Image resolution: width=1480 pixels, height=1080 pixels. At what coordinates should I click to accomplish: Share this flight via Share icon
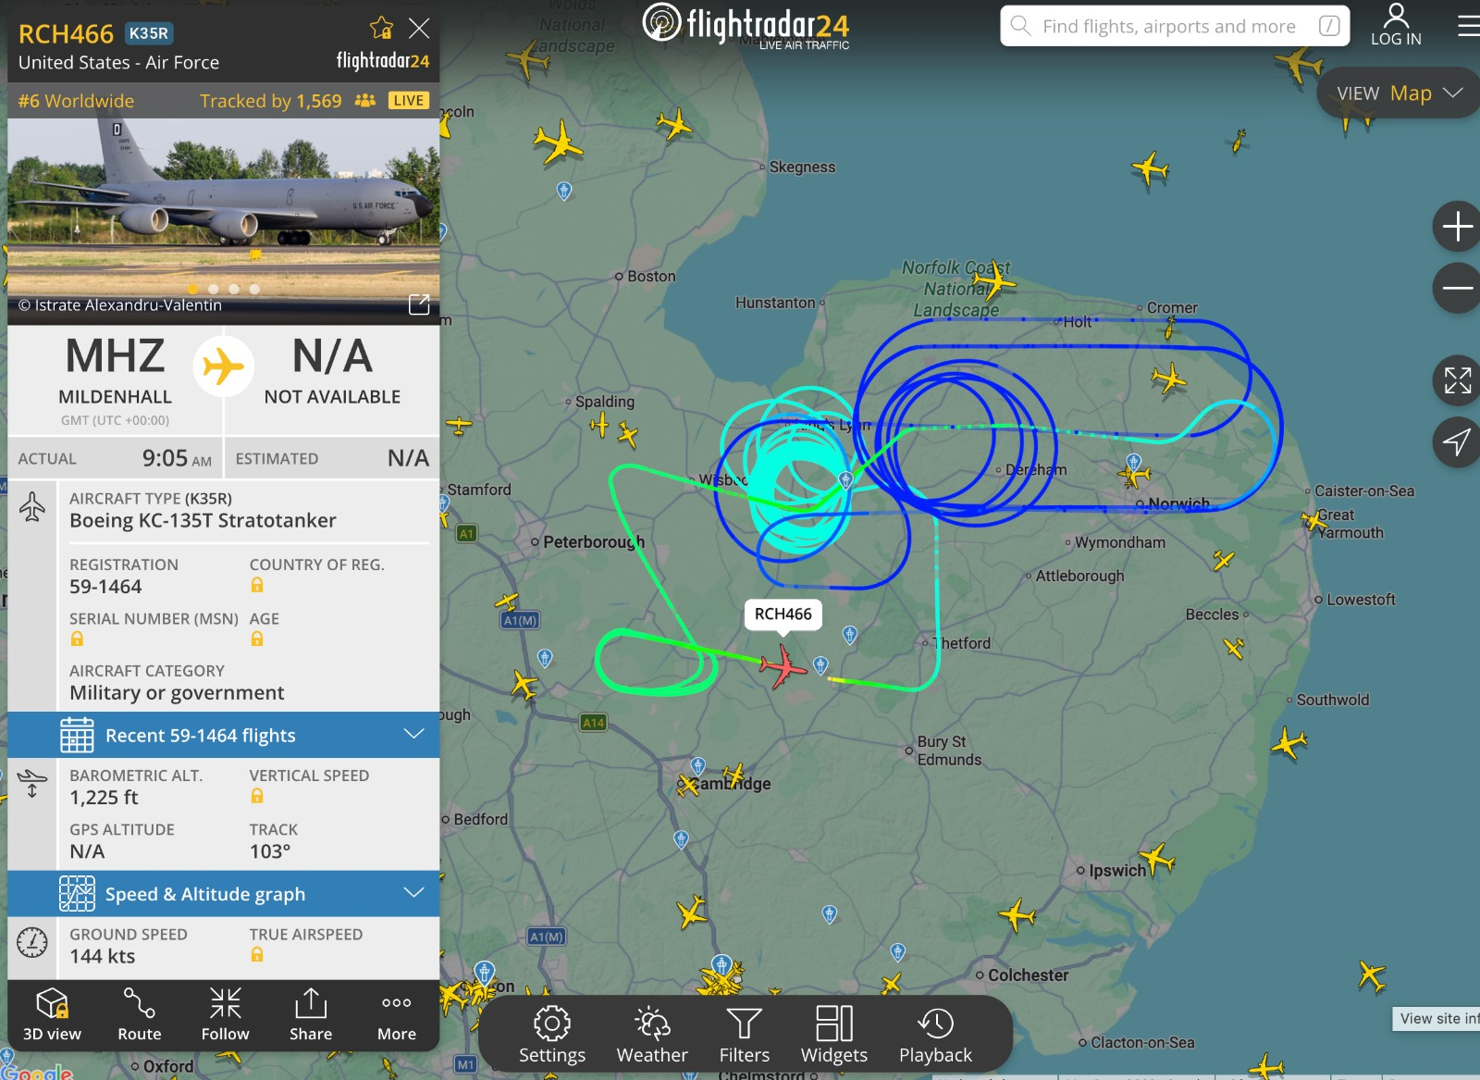coord(311,1014)
